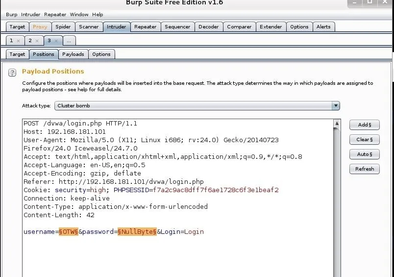Click the Login=Login parameter text
This screenshot has width=394, height=277.
pyautogui.click(x=182, y=231)
